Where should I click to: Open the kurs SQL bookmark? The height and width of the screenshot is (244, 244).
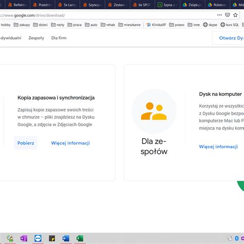pyautogui.click(x=230, y=25)
